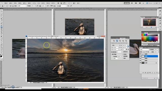
Task: Click the foreground color swatch in the toolbox
Action: 1,56
